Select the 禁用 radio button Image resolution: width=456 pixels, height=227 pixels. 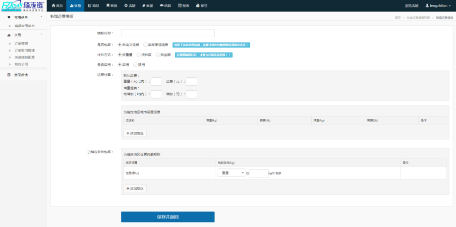click(135, 64)
